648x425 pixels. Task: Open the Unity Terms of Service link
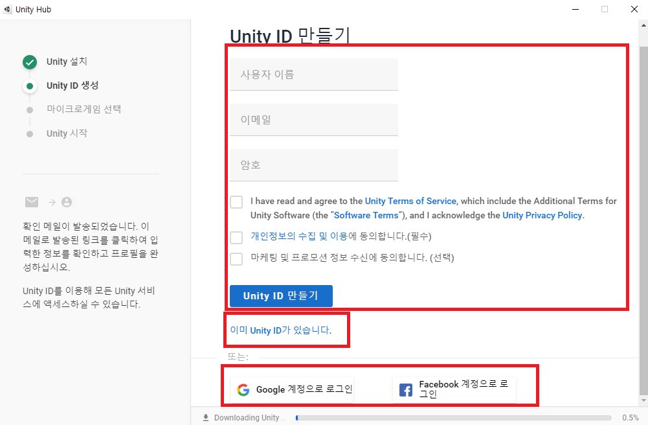point(410,201)
